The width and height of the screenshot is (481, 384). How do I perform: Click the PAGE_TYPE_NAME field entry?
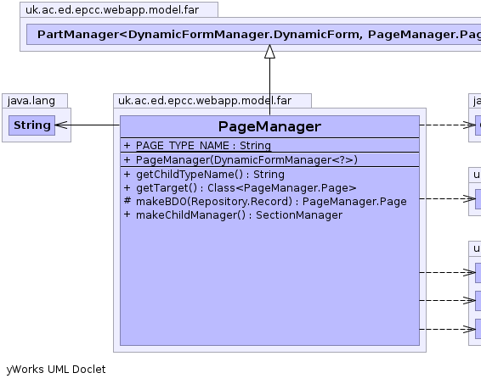[x=203, y=145]
